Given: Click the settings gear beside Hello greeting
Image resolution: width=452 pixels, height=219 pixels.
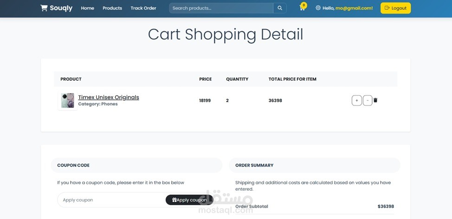Looking at the screenshot, I should 318,8.
